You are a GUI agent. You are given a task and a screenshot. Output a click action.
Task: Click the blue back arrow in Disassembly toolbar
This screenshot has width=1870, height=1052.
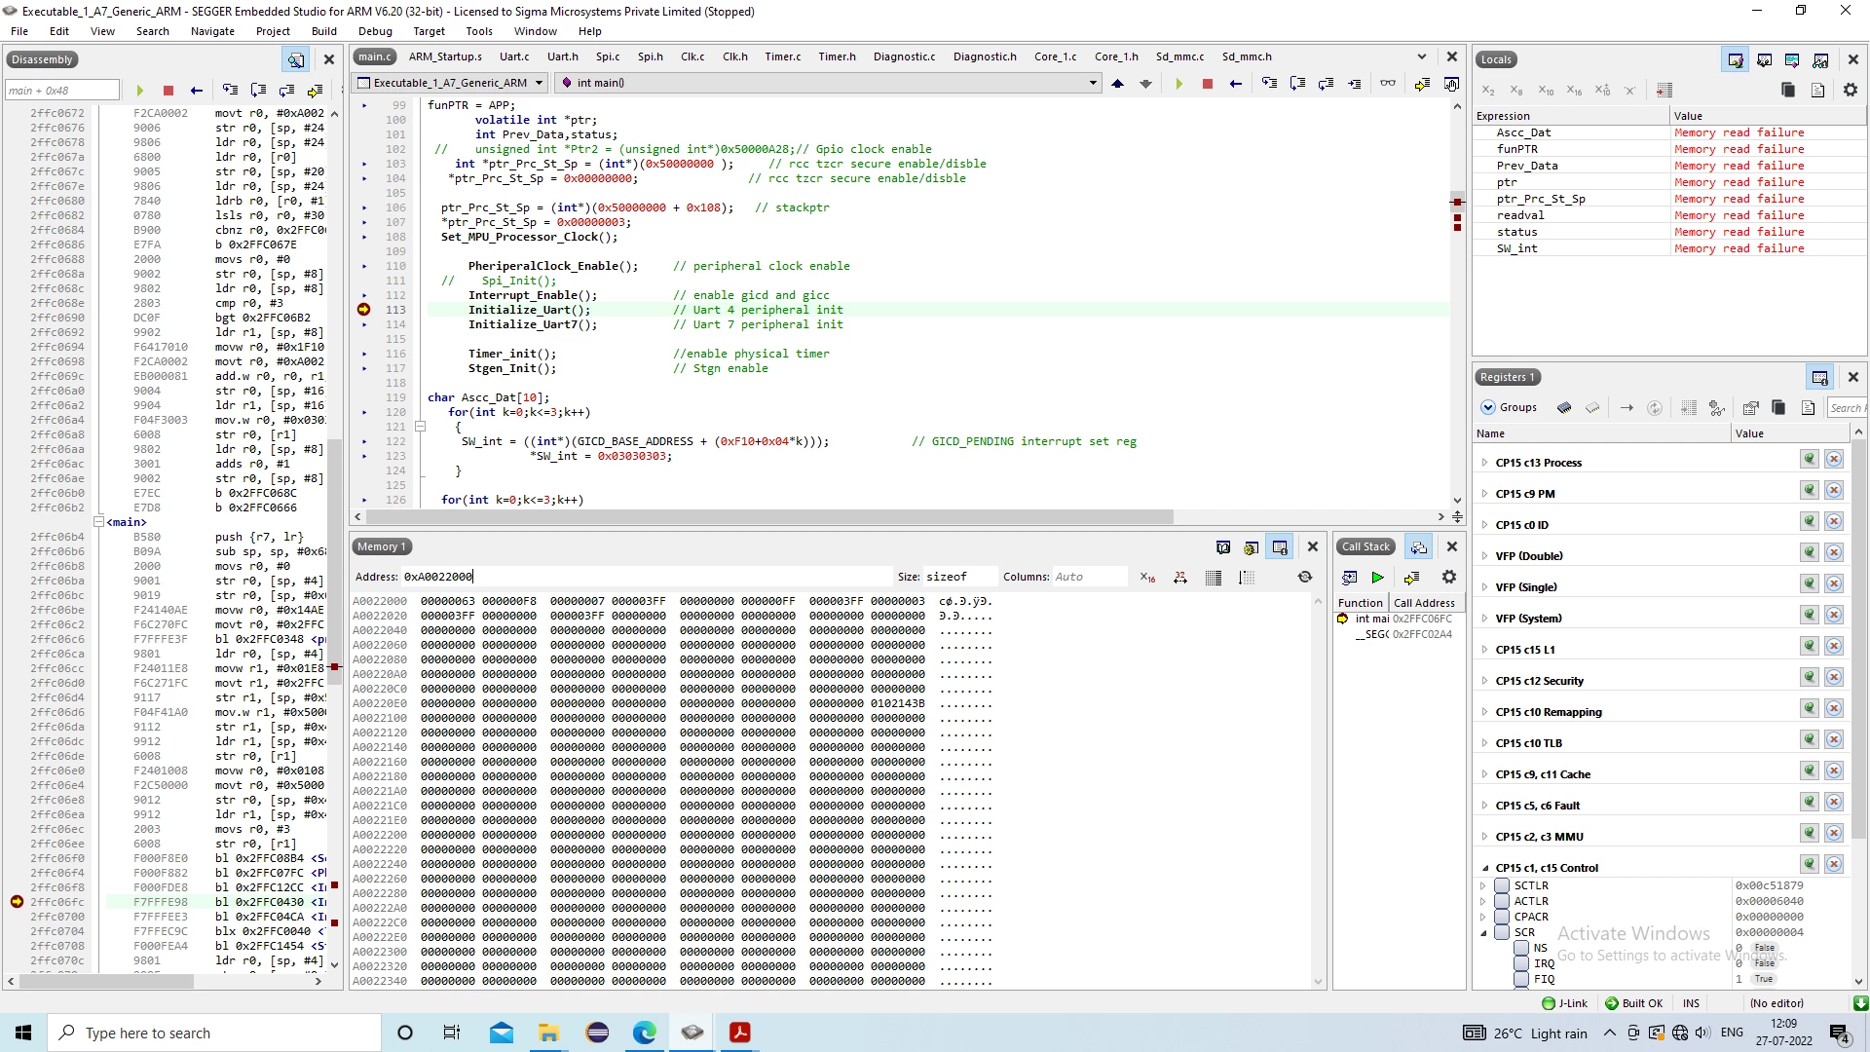197,91
